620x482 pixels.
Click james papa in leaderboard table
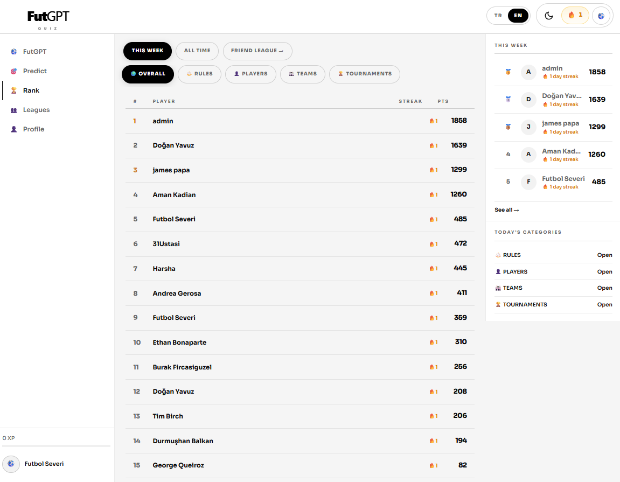pyautogui.click(x=171, y=170)
